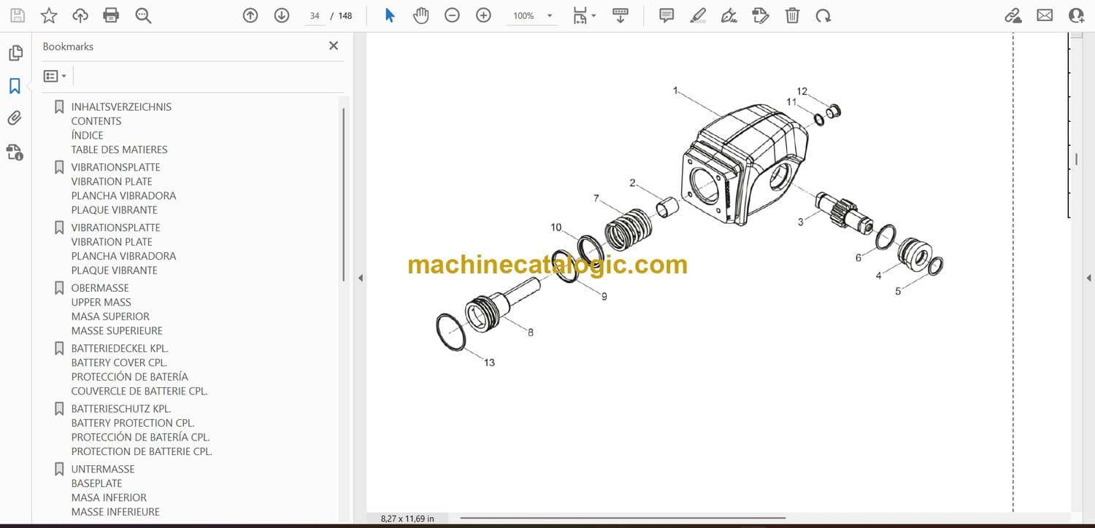Select the Hand pan tool
Viewport: 1095px width, 528px height.
[420, 15]
